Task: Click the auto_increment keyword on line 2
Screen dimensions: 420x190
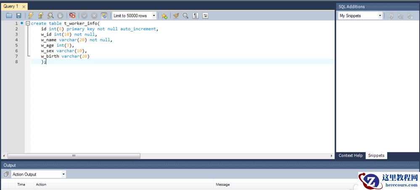Action: pyautogui.click(x=138, y=29)
